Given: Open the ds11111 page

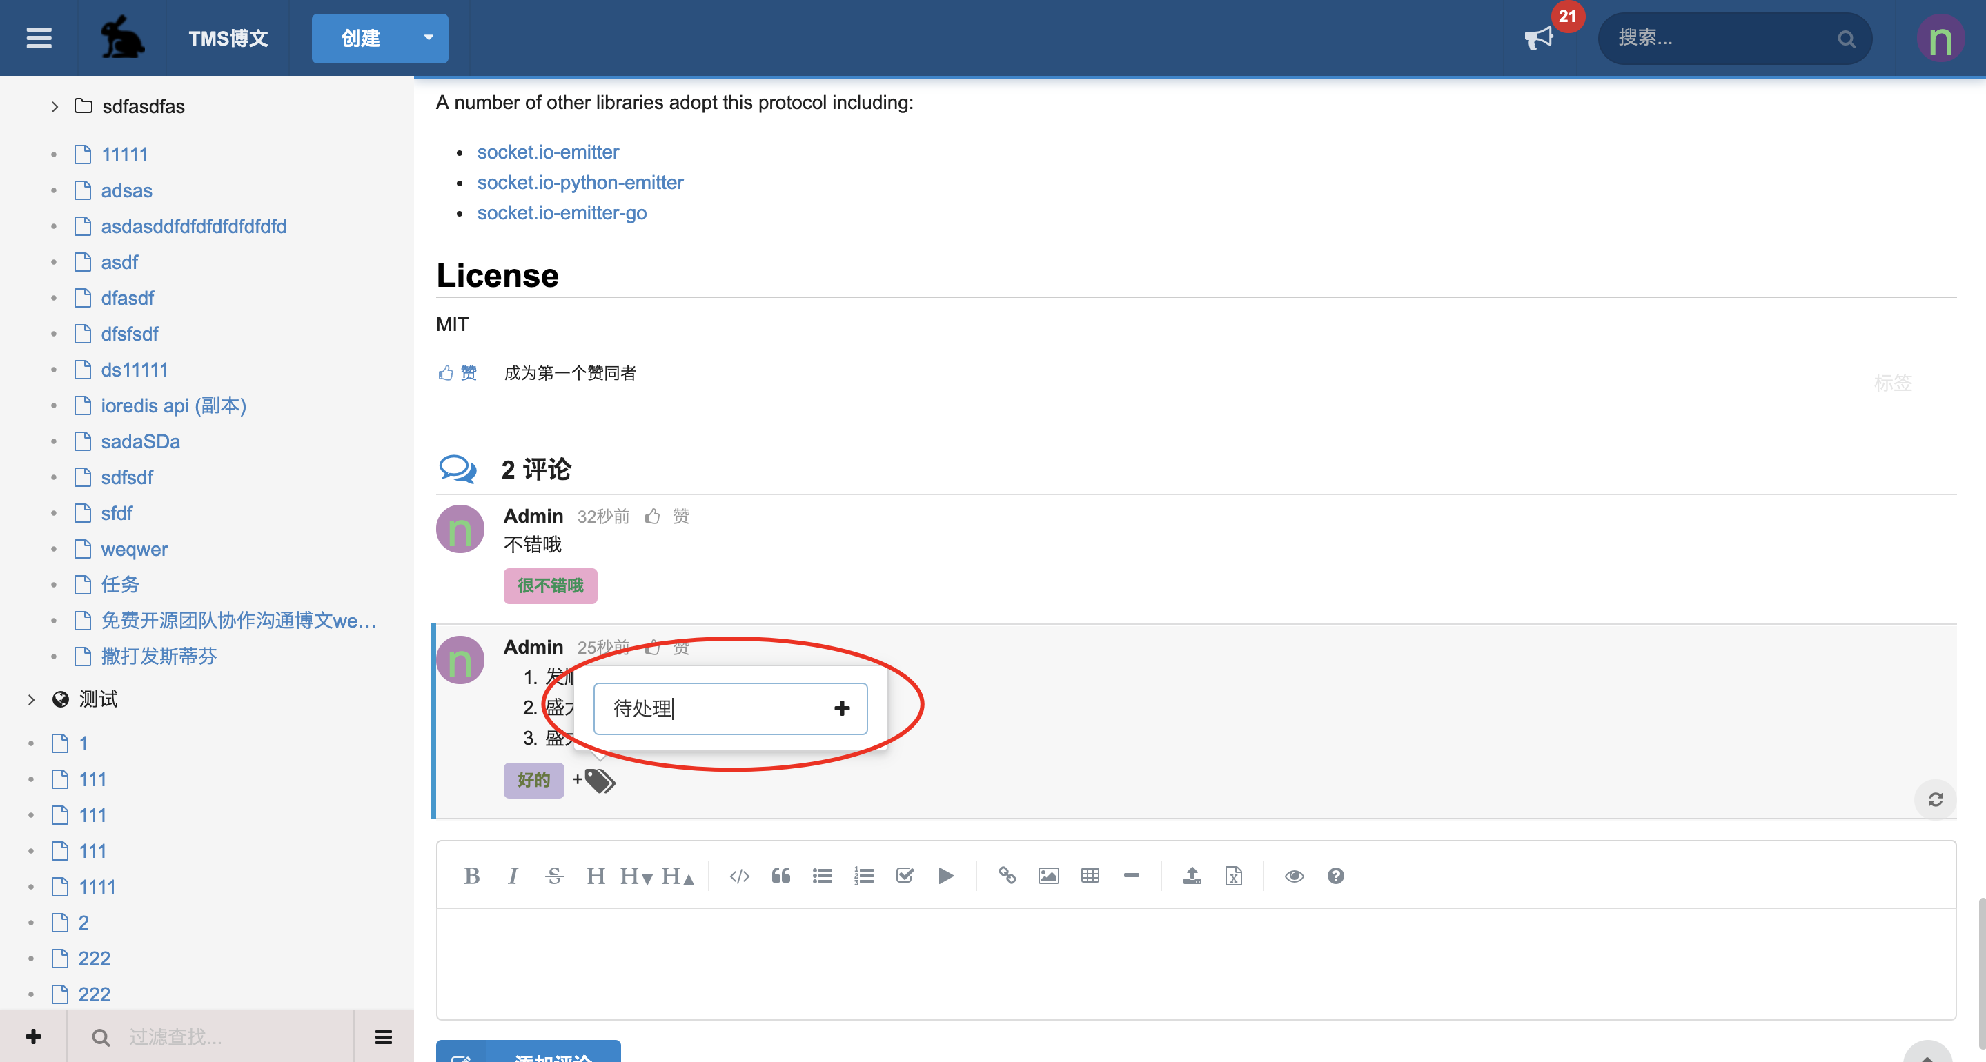Looking at the screenshot, I should click(134, 369).
